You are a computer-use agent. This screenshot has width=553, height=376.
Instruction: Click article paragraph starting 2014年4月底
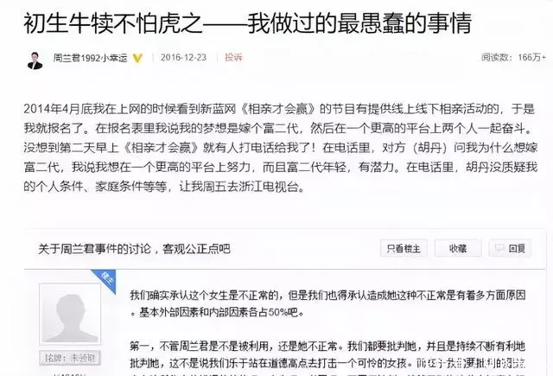[x=280, y=148]
